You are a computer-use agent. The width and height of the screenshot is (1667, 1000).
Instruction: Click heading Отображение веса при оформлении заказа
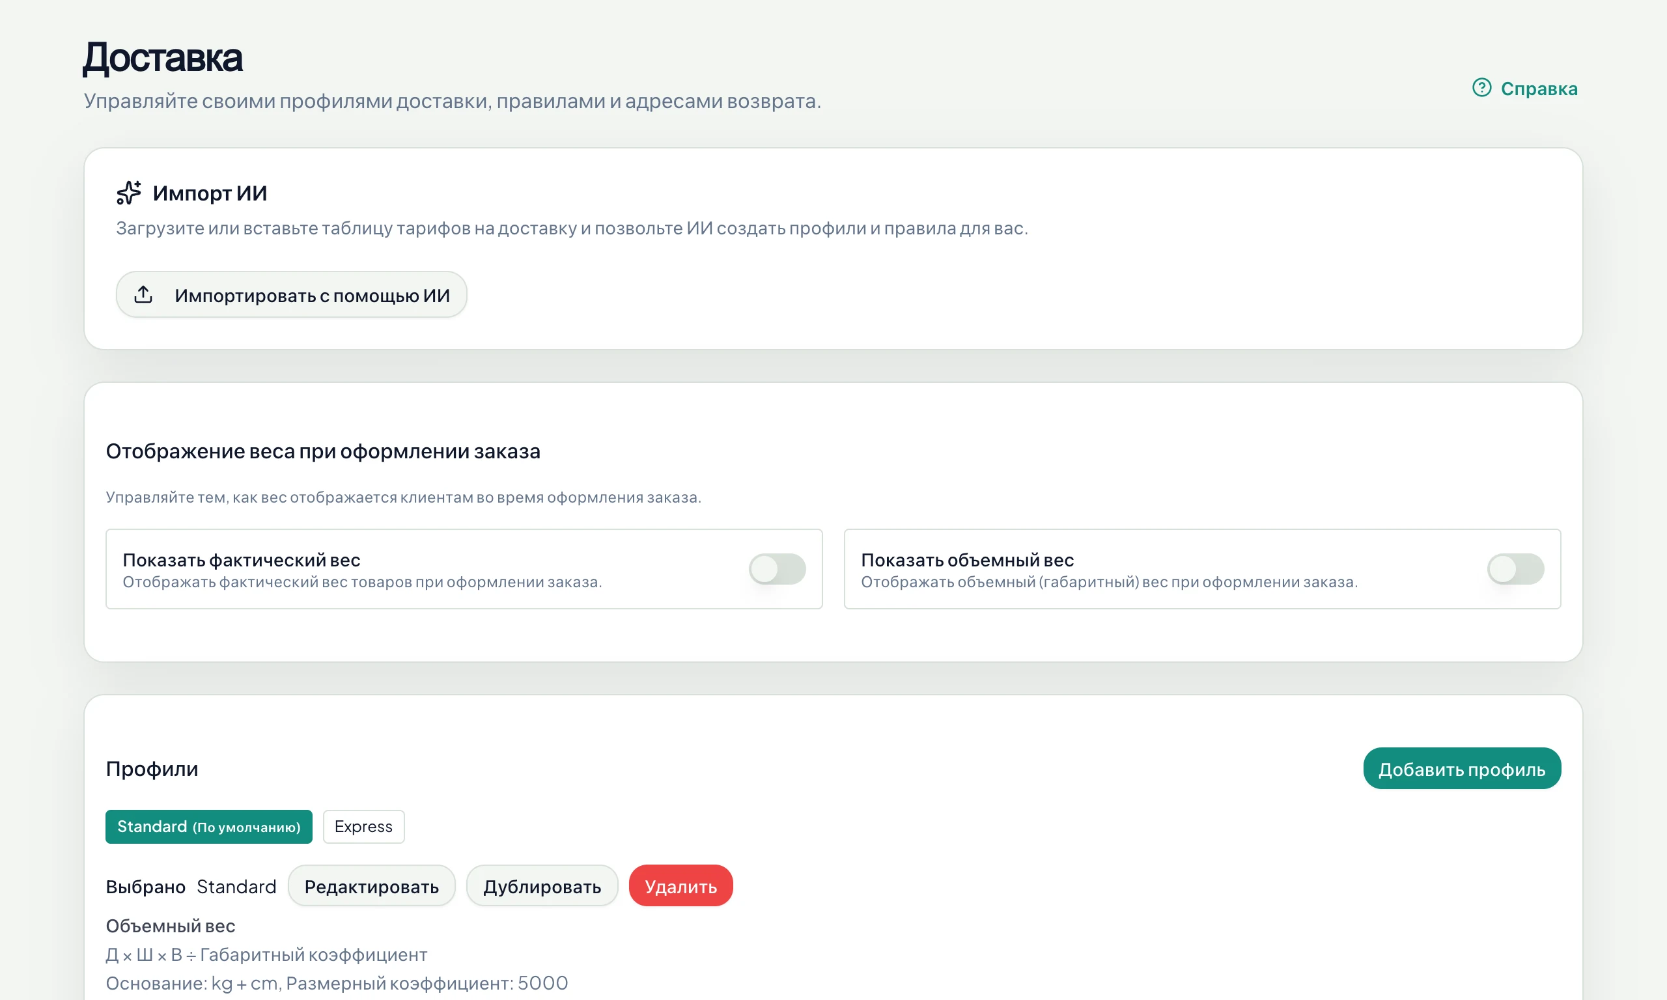coord(323,451)
